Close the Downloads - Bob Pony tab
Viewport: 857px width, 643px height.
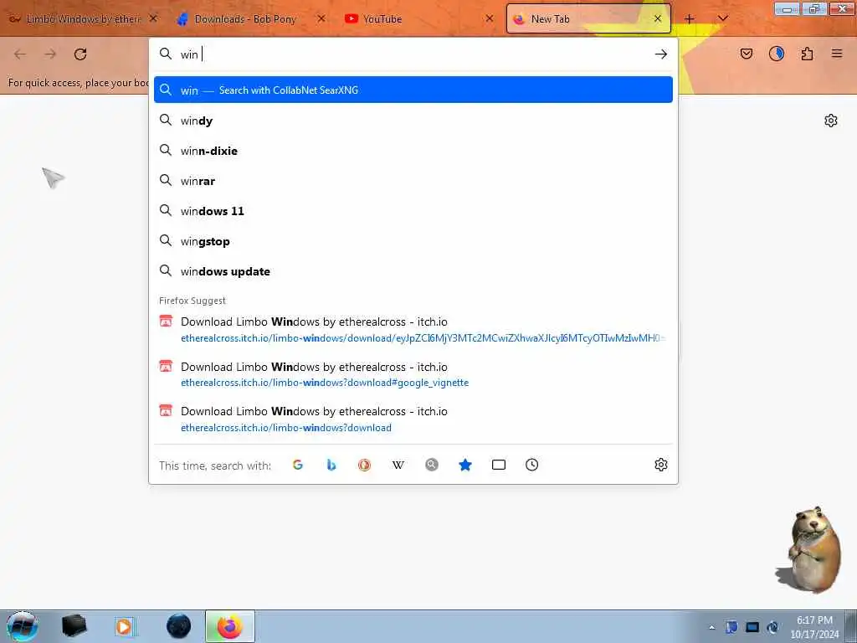tap(321, 19)
